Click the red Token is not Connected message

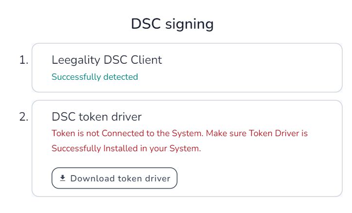[x=179, y=141]
